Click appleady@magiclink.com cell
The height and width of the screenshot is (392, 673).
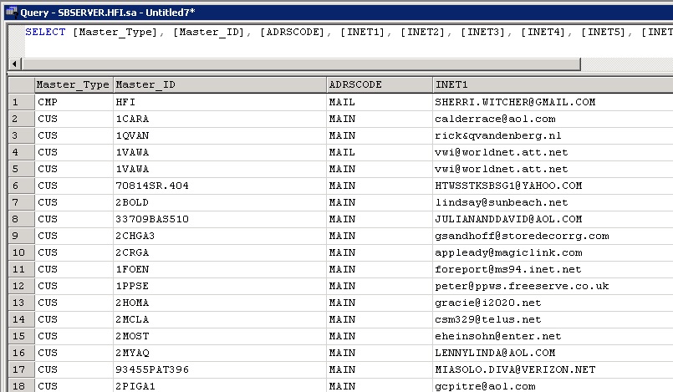pos(553,252)
